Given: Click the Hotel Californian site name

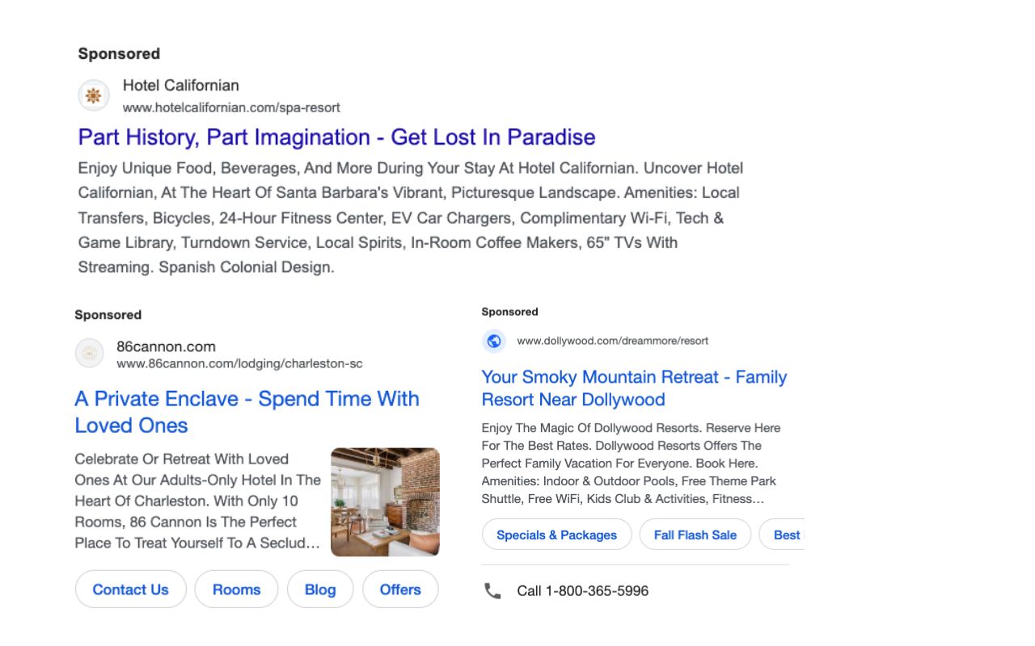Looking at the screenshot, I should (180, 86).
